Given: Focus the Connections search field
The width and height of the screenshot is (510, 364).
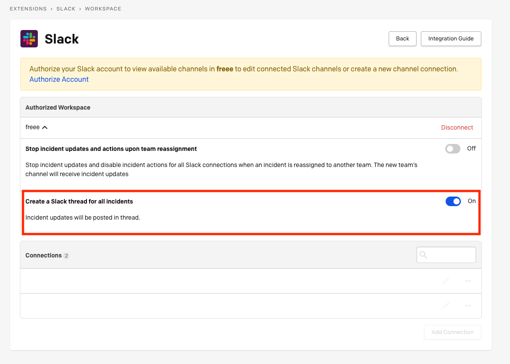Looking at the screenshot, I should pyautogui.click(x=446, y=255).
